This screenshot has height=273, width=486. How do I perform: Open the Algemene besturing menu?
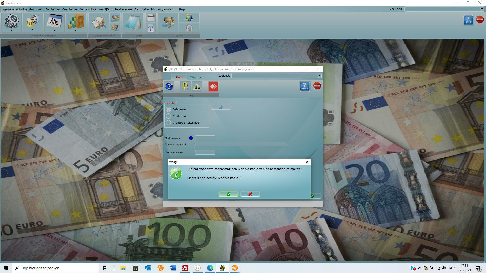14,9
